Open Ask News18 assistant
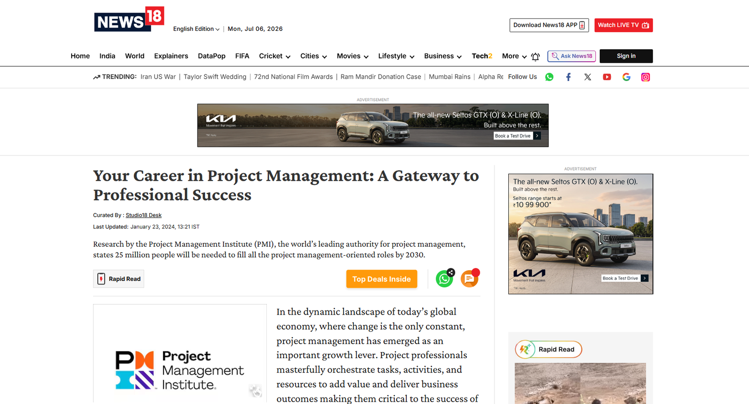 click(x=572, y=56)
